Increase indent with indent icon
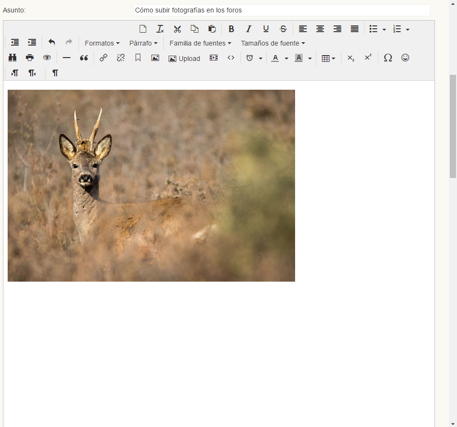The image size is (457, 427). [32, 42]
